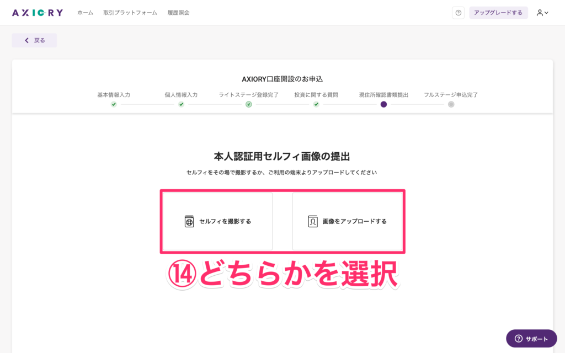This screenshot has height=353, width=565.
Task: Click the portrait upload image icon
Action: click(313, 221)
